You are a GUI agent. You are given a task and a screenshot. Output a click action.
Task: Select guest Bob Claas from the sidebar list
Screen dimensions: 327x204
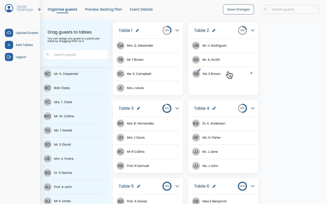62,88
